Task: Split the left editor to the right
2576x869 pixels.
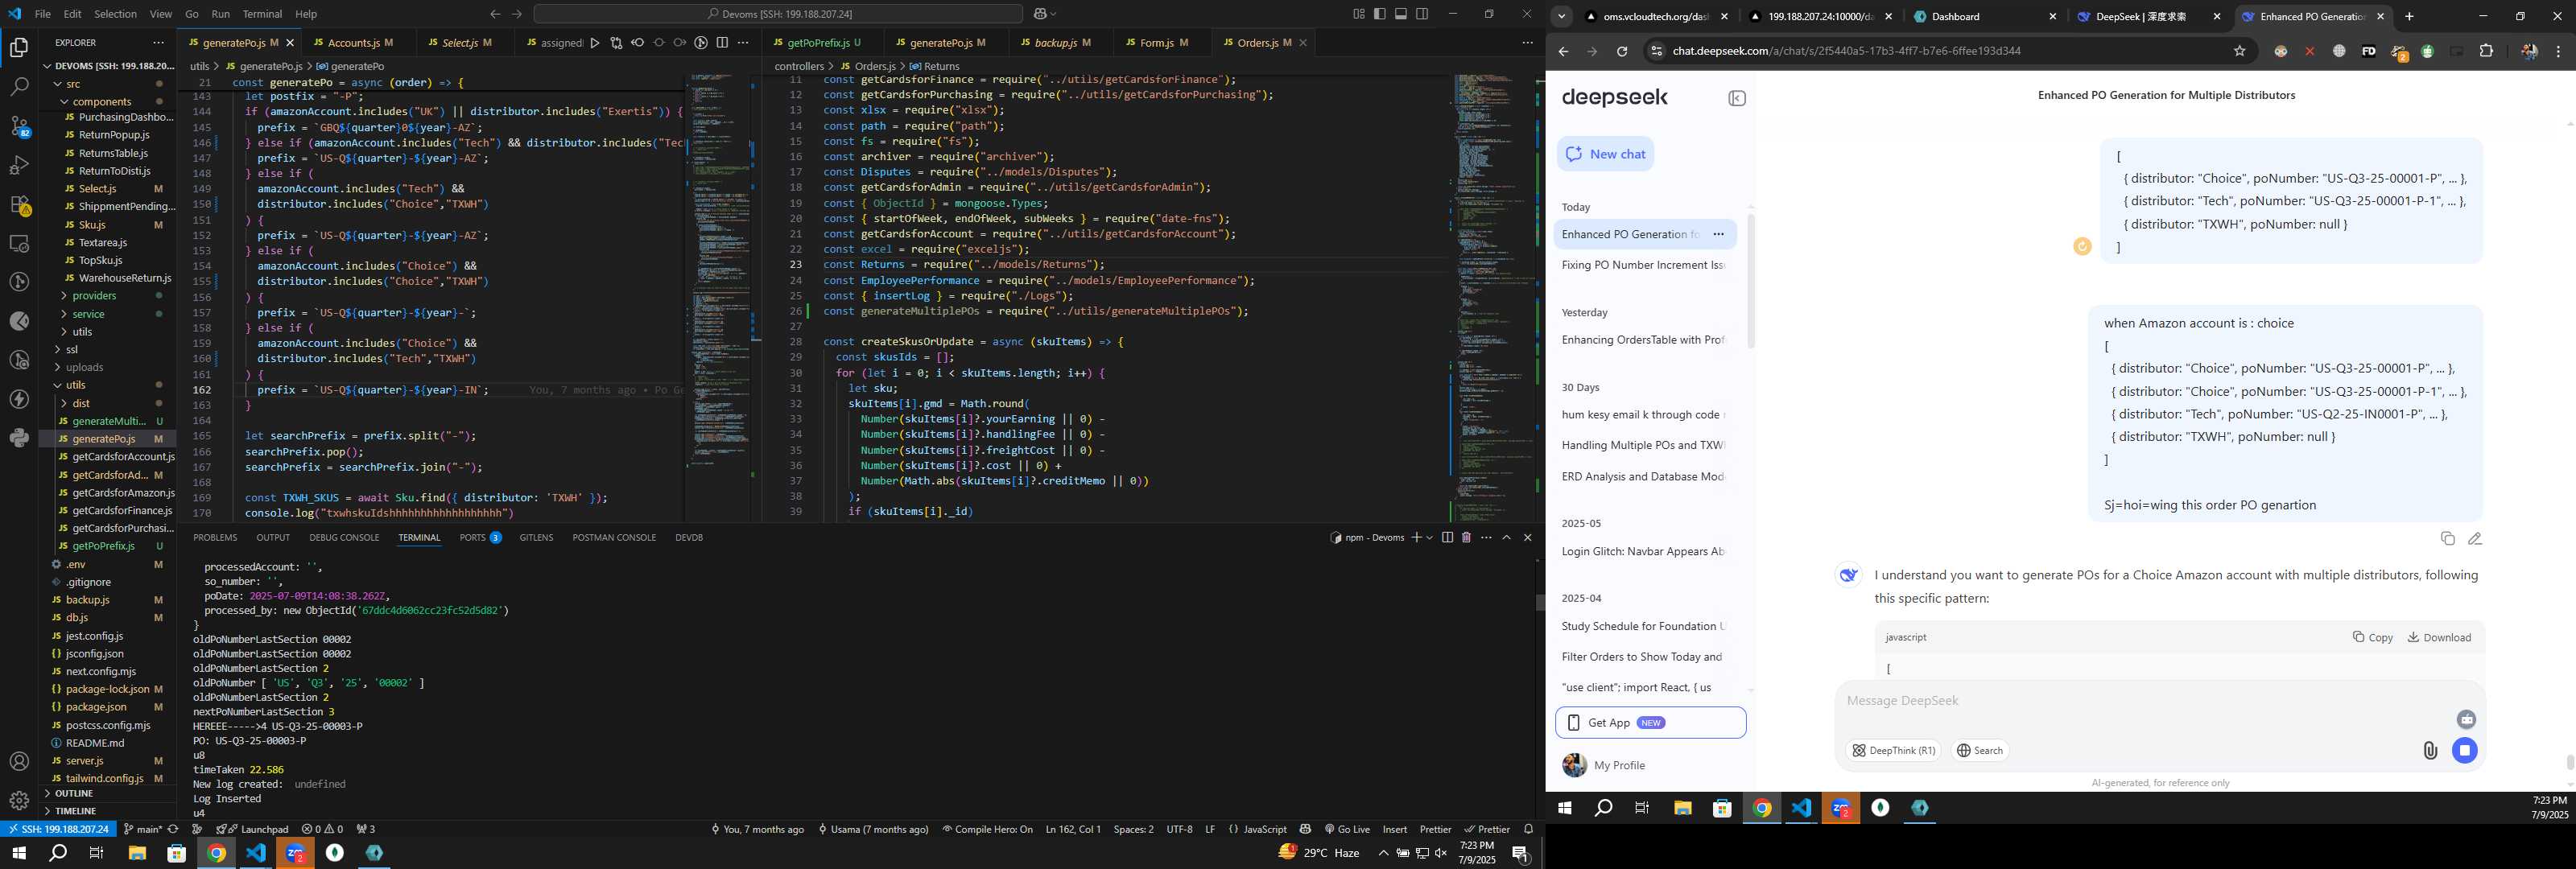Action: [722, 43]
